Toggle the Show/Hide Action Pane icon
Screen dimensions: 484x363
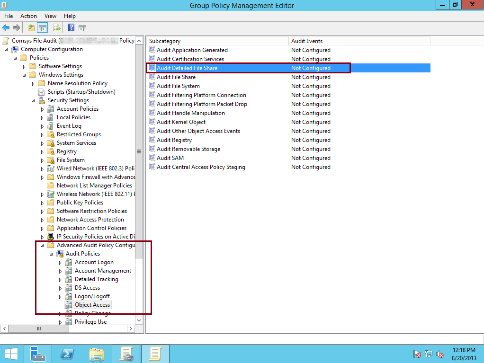coord(82,27)
